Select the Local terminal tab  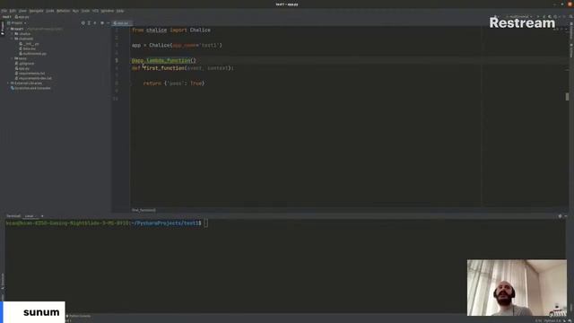tap(30, 216)
